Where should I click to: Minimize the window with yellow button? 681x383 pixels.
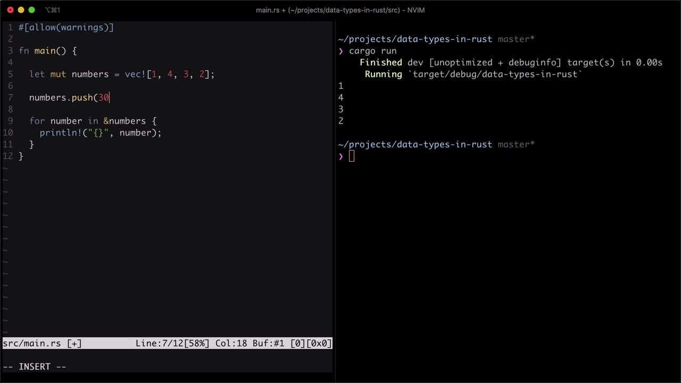coord(21,10)
